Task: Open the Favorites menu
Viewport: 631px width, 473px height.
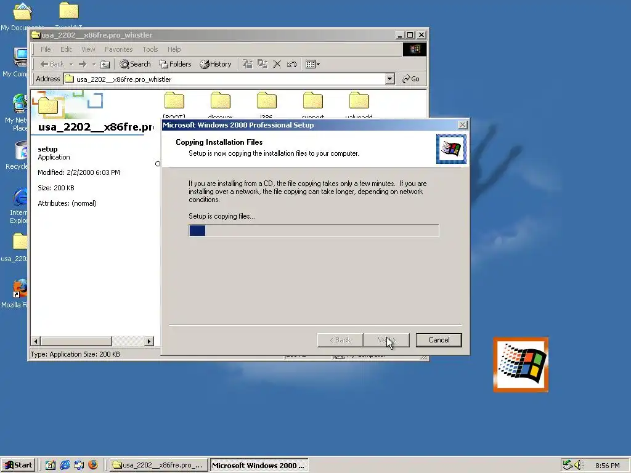Action: 119,49
